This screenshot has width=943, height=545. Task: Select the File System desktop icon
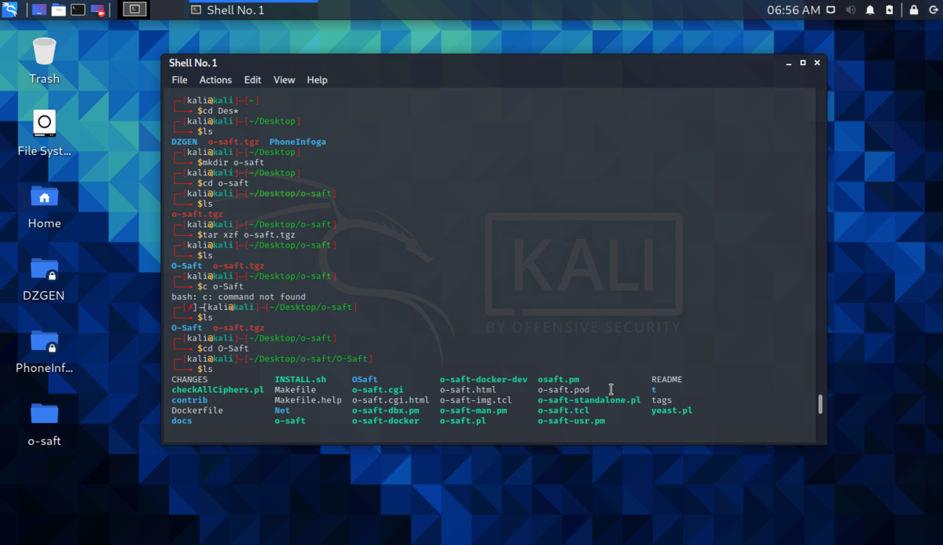[45, 133]
